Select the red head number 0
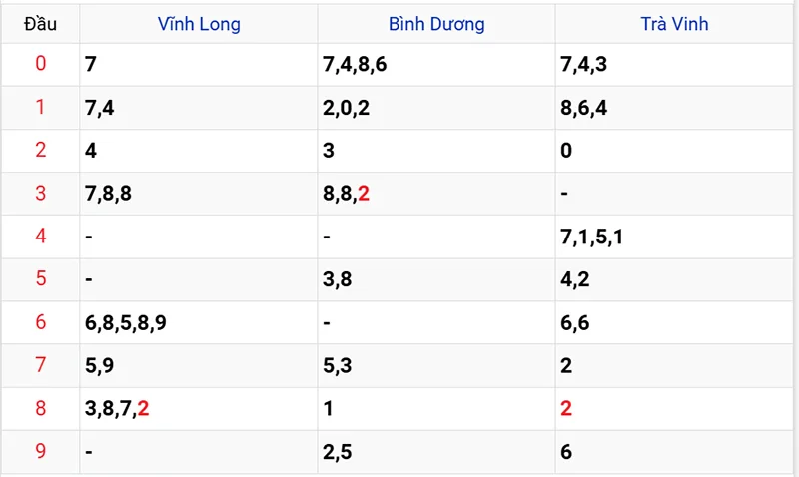Viewport: 799px width, 477px height. pyautogui.click(x=40, y=64)
